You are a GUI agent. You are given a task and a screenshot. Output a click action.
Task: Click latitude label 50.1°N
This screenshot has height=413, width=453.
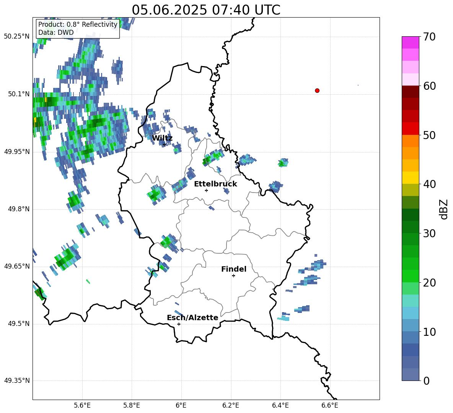point(19,94)
